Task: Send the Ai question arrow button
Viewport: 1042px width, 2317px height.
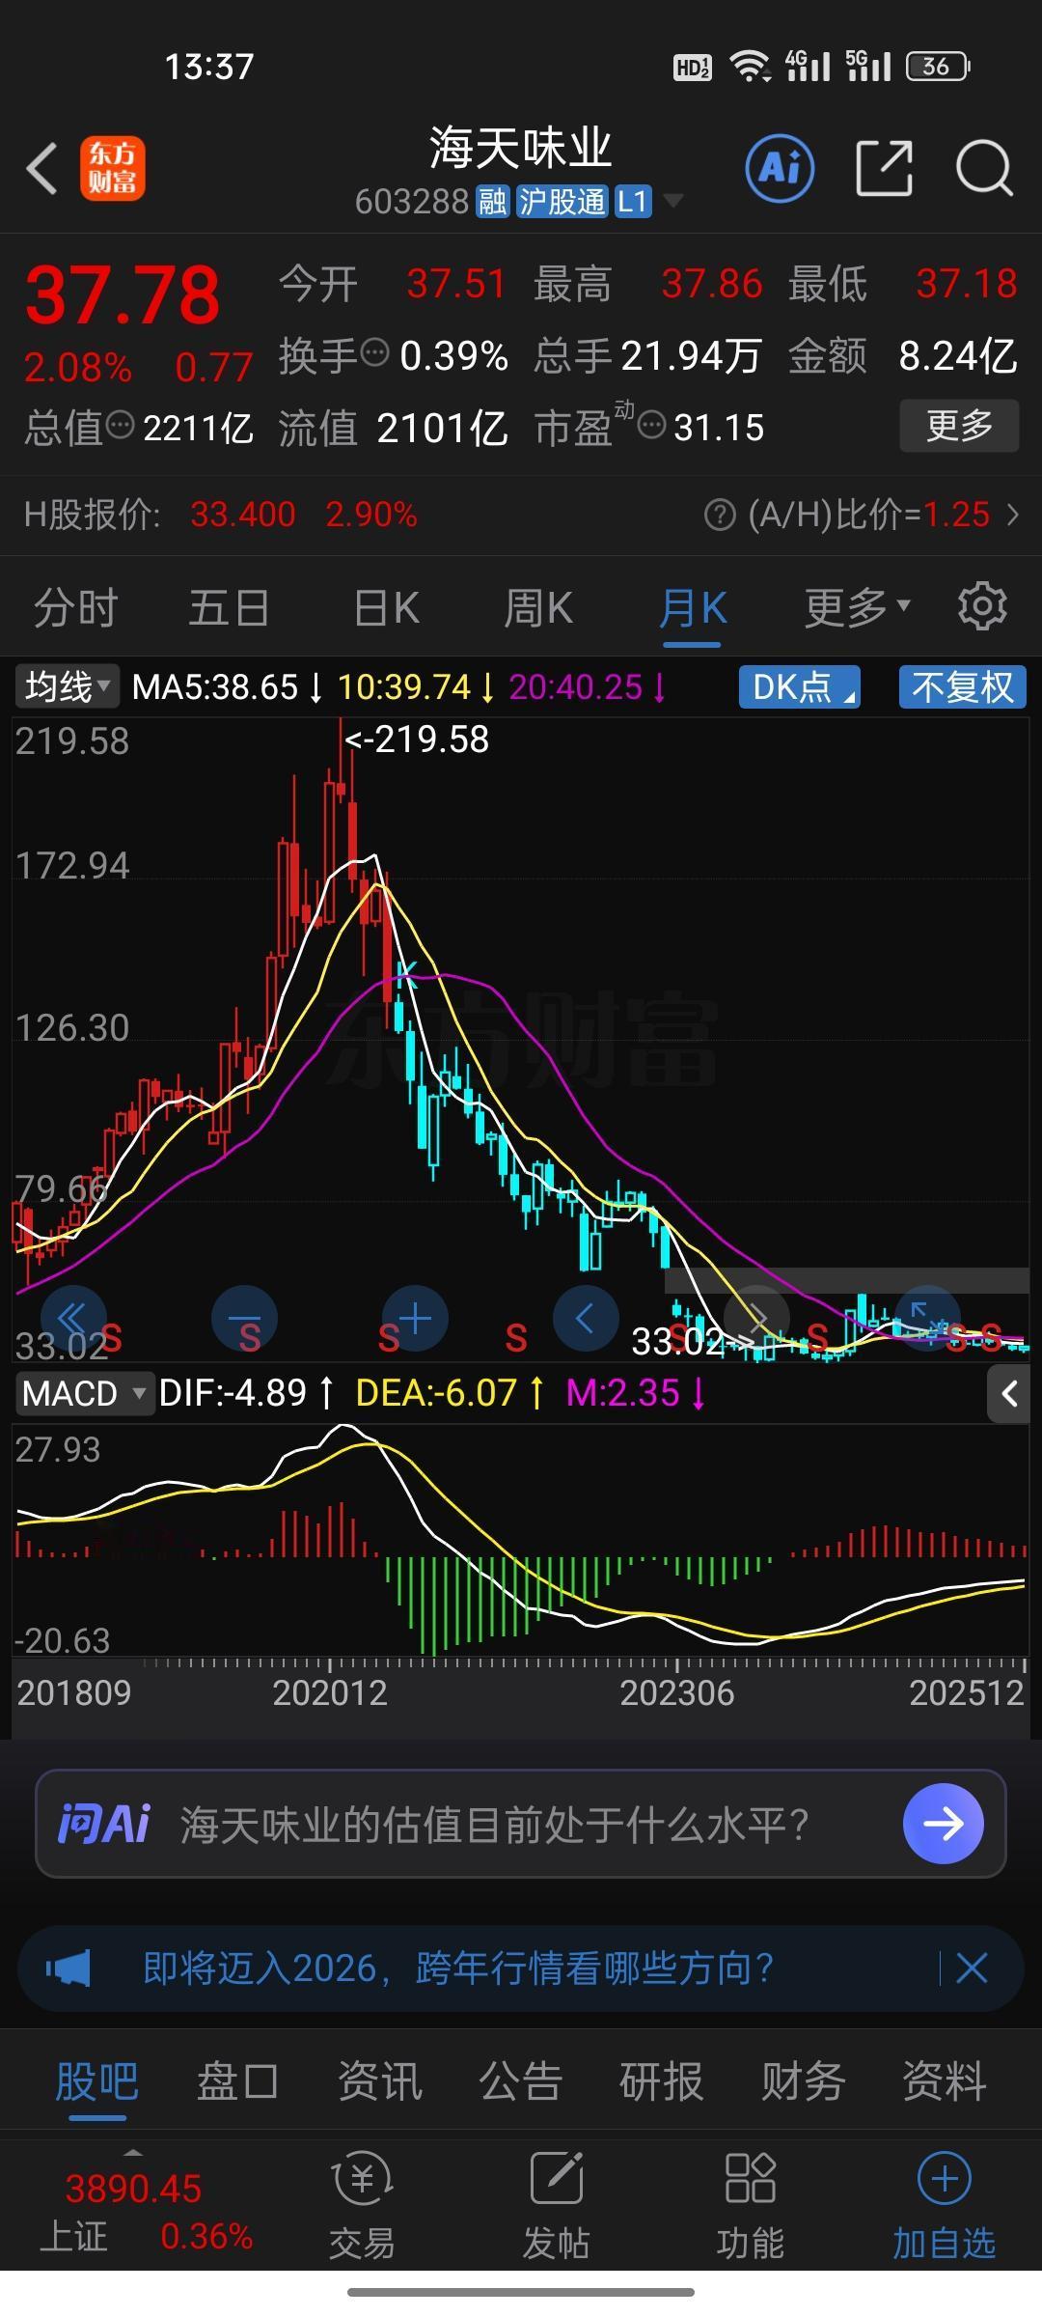Action: 944,1824
